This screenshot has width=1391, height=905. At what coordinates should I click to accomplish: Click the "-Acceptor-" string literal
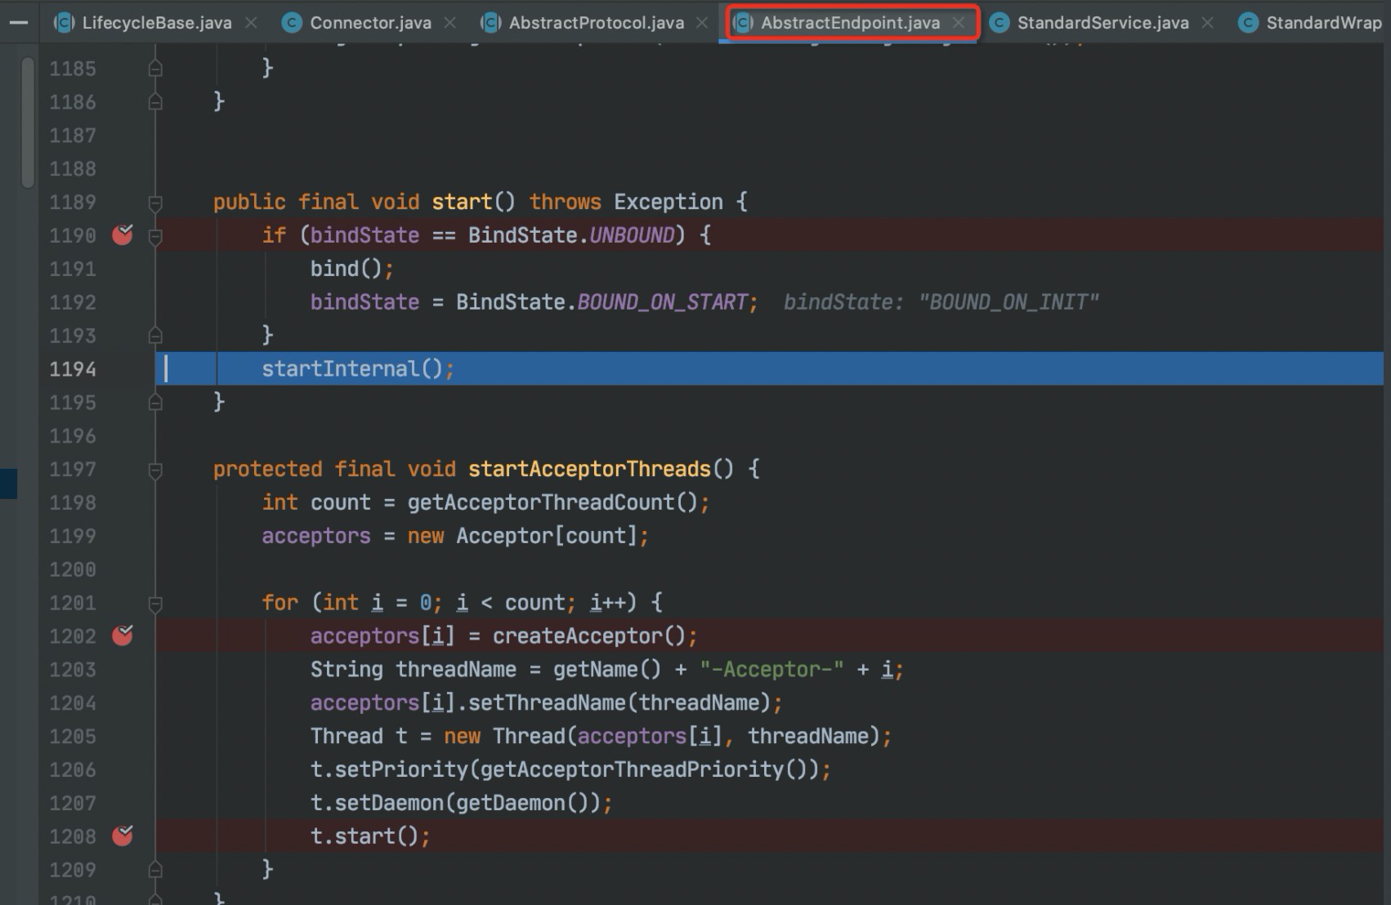click(x=772, y=670)
